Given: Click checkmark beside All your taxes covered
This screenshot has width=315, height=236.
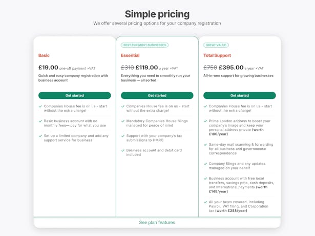Looking at the screenshot, I should coord(205,202).
